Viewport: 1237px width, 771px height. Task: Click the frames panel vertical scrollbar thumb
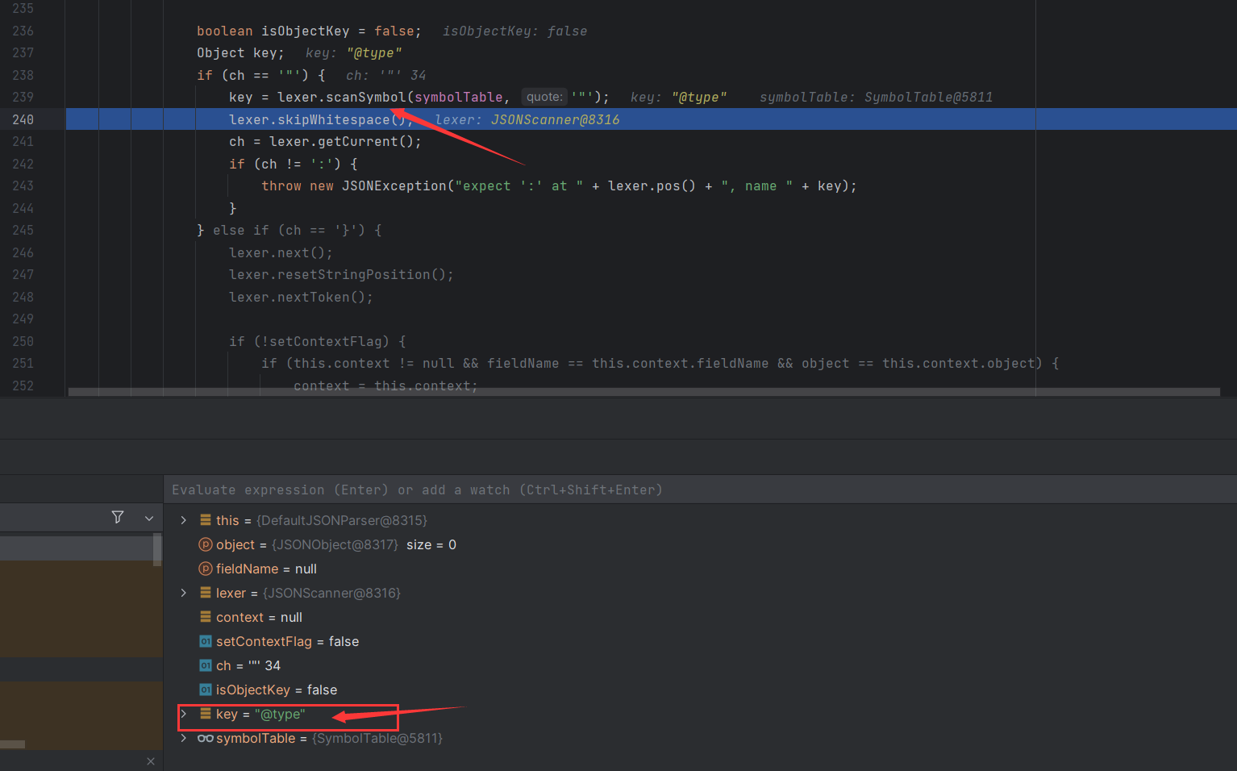pyautogui.click(x=156, y=550)
